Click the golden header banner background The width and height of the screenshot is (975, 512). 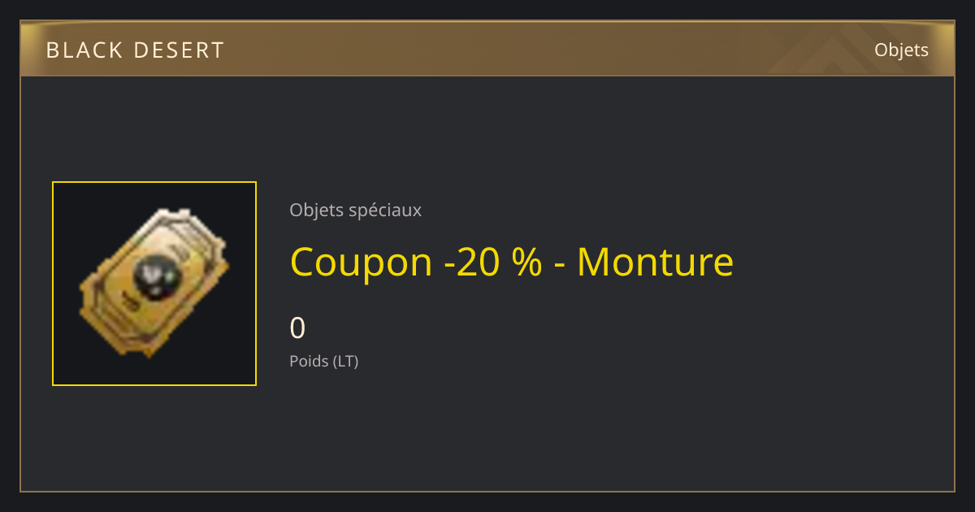(x=487, y=49)
